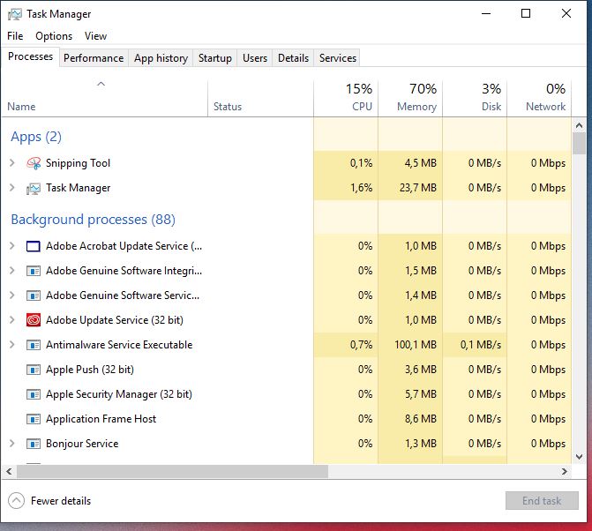This screenshot has width=592, height=531.
Task: Expand the Snipping Tool process group
Action: tap(12, 163)
